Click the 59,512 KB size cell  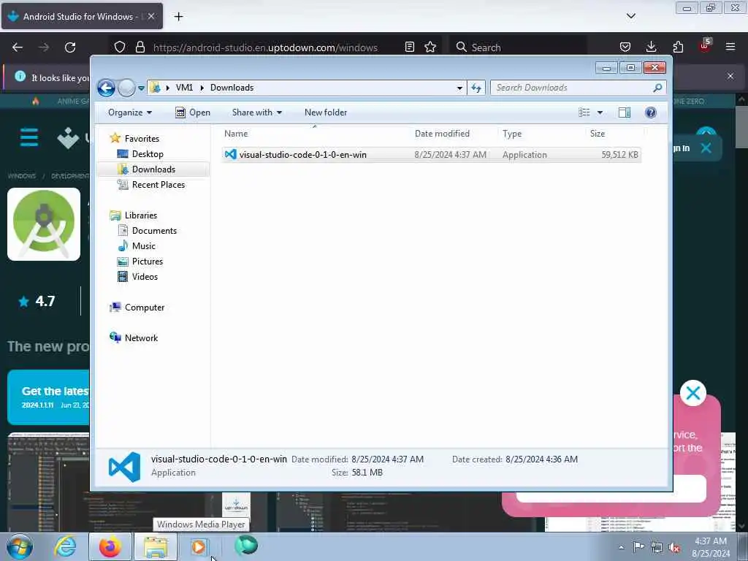(619, 155)
